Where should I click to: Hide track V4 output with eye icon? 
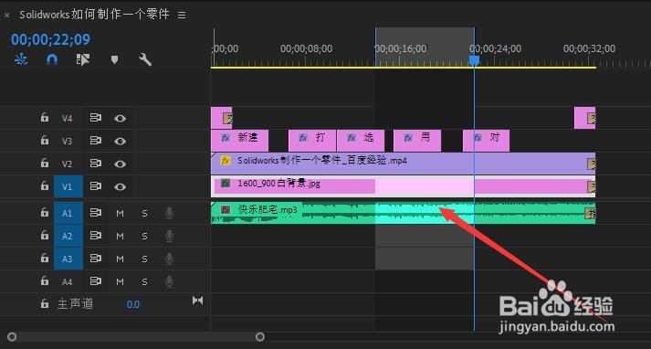point(120,119)
